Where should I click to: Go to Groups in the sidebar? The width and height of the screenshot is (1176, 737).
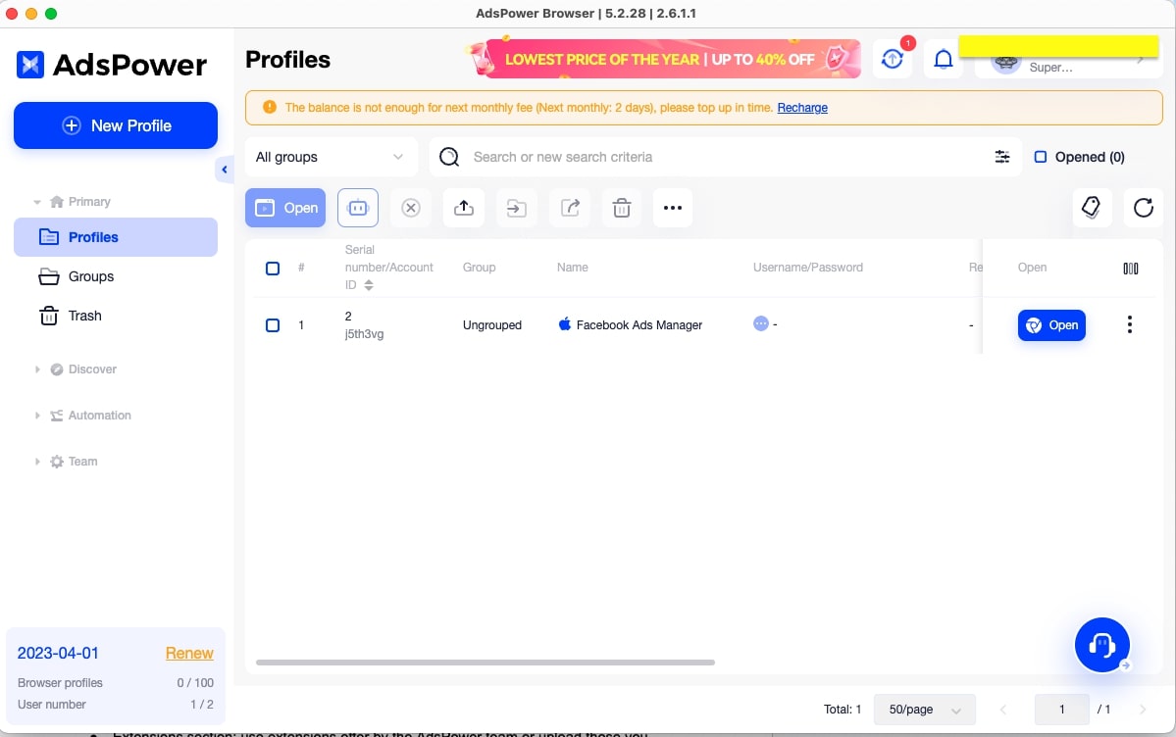[x=90, y=276]
